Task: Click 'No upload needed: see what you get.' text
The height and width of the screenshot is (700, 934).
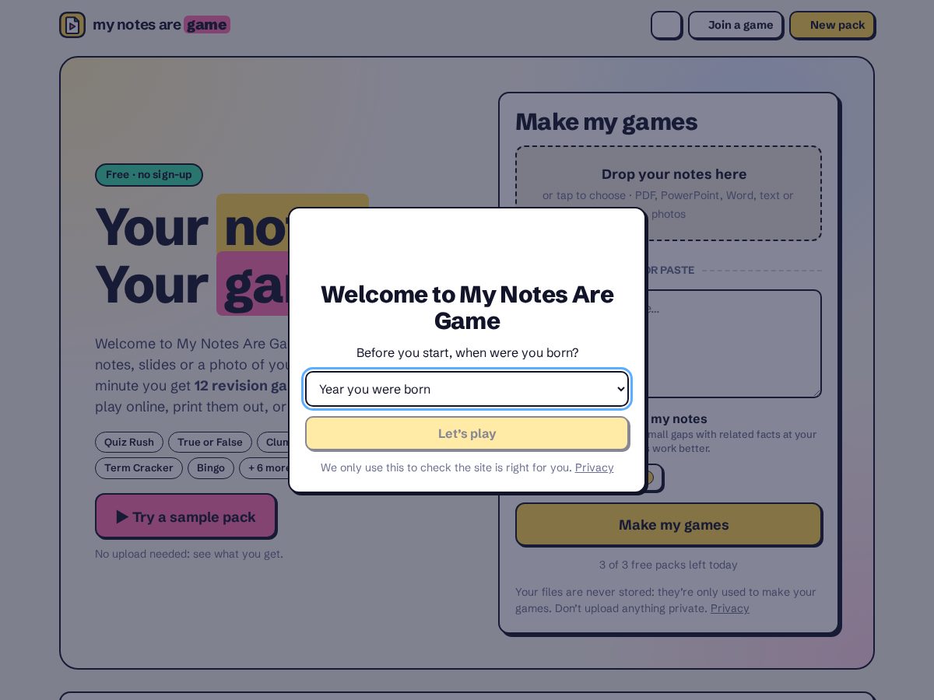Action: tap(189, 554)
